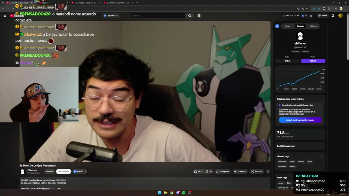Click the YouTube Premium logo
This screenshot has height=196, width=349.
(x=17, y=16)
